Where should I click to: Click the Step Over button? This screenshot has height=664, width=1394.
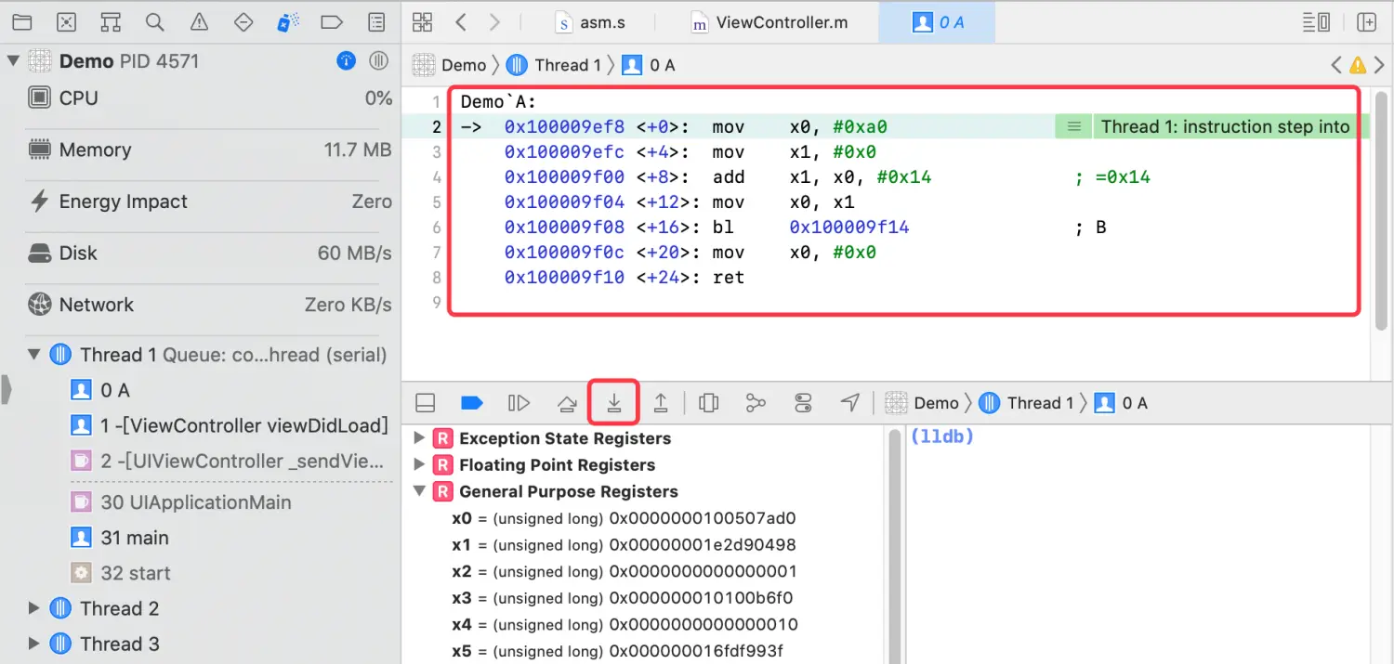point(567,403)
